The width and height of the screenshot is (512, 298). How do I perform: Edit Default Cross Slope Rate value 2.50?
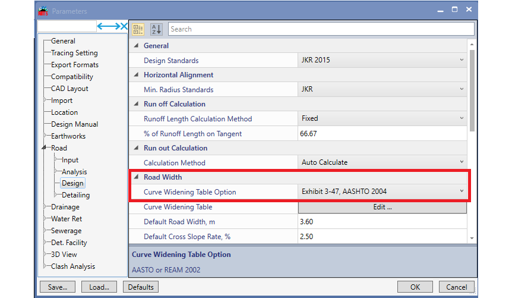[382, 236]
